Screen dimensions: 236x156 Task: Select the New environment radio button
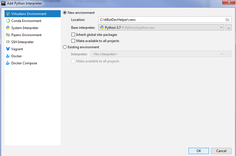[65, 13]
